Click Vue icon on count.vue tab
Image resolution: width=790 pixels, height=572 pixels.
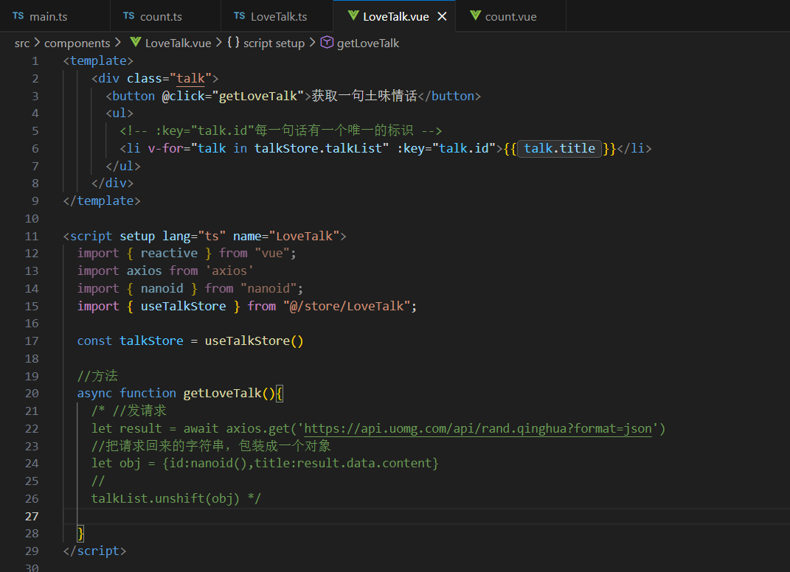[x=475, y=16]
